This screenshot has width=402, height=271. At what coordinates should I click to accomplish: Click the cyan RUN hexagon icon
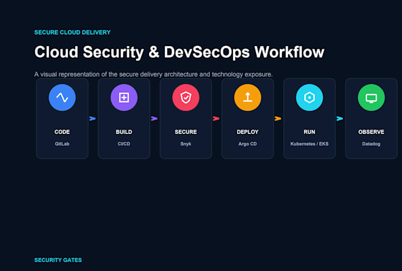tap(309, 97)
